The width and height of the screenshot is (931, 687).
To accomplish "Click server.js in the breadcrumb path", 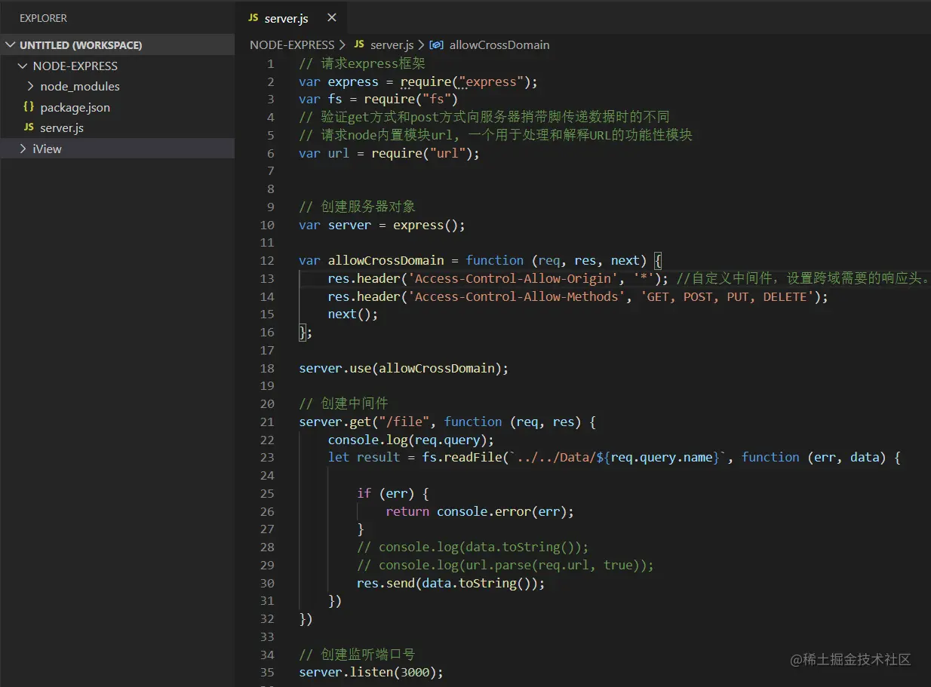I will [x=391, y=45].
